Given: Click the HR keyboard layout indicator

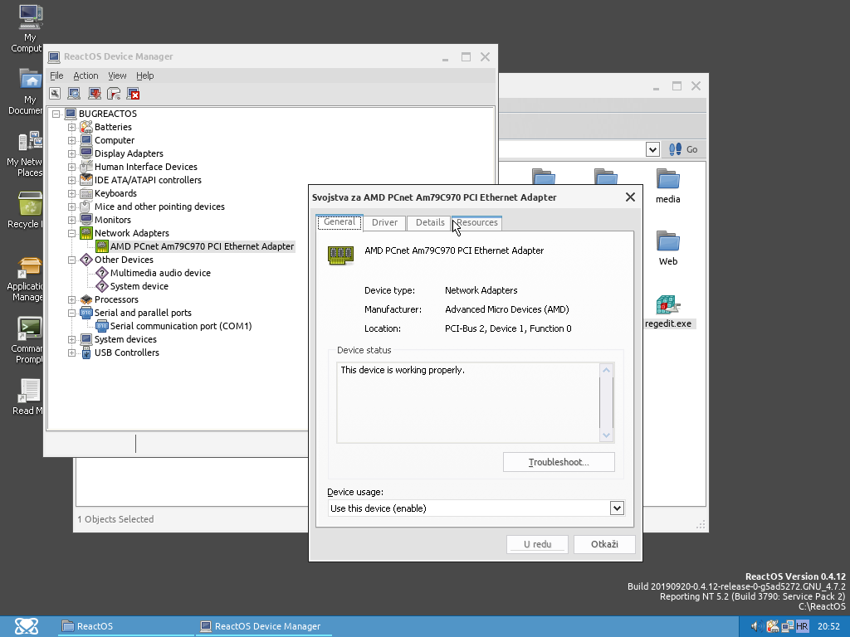Looking at the screenshot, I should 803,627.
